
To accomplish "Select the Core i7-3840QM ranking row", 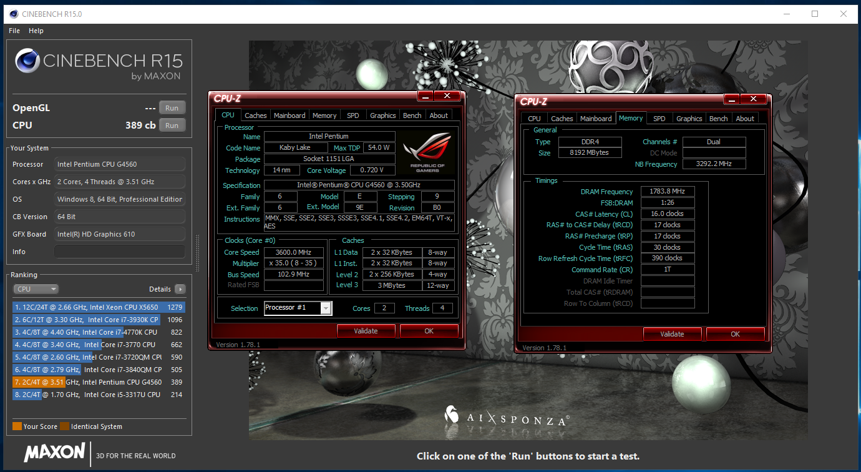I will 99,370.
